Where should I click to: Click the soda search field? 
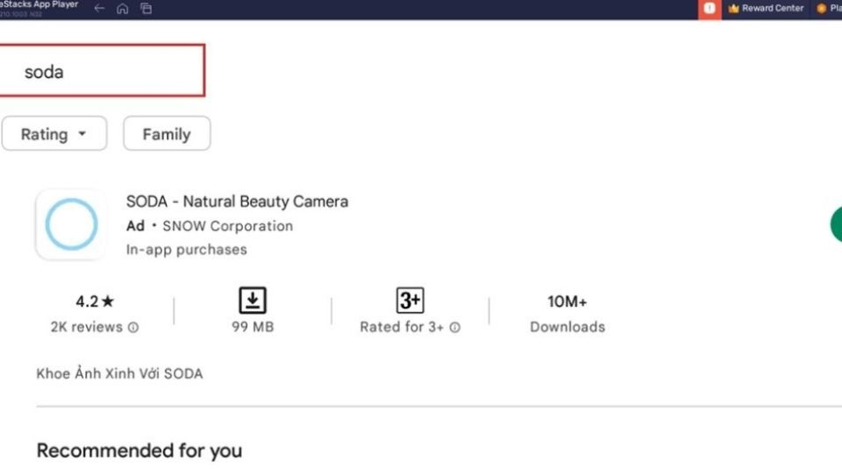pyautogui.click(x=102, y=71)
